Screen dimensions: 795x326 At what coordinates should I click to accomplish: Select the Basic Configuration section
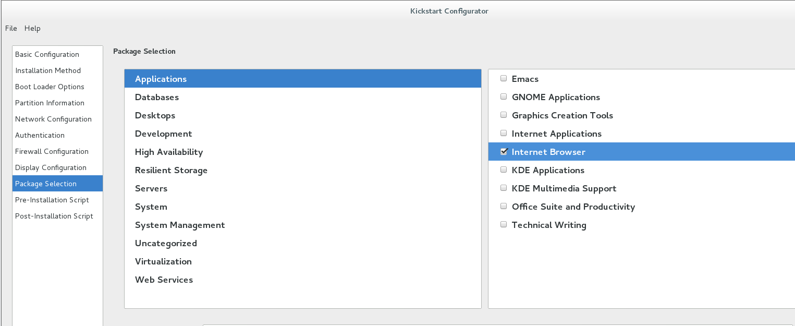click(47, 54)
